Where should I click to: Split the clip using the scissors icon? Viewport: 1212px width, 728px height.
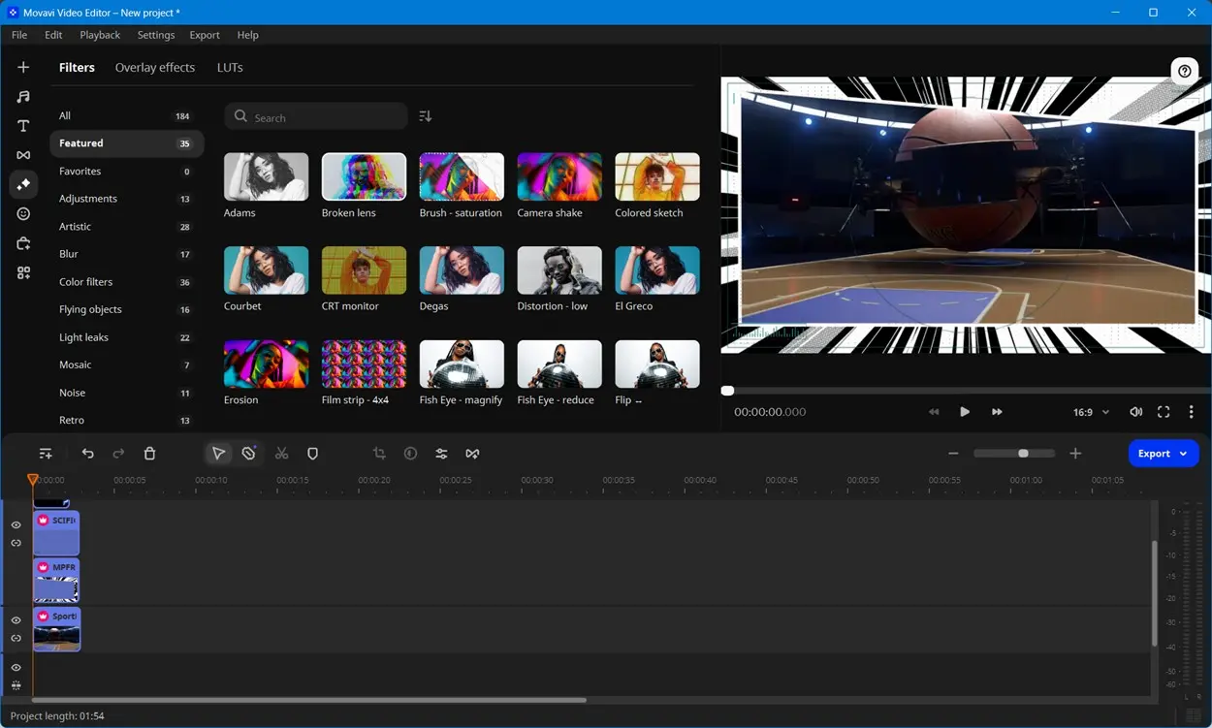click(282, 453)
